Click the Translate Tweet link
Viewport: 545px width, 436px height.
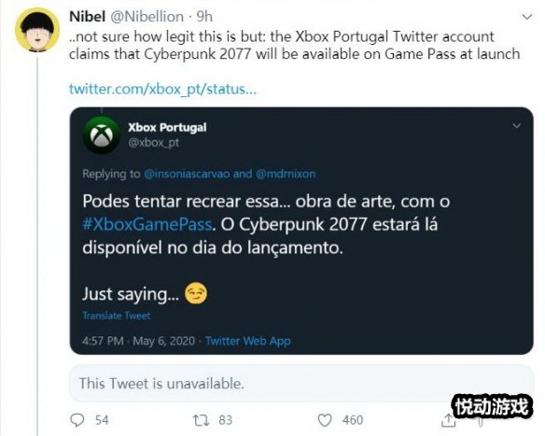117,316
